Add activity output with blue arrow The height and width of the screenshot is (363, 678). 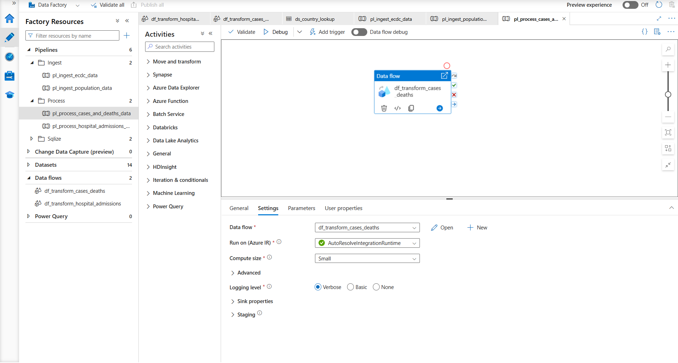pos(440,108)
